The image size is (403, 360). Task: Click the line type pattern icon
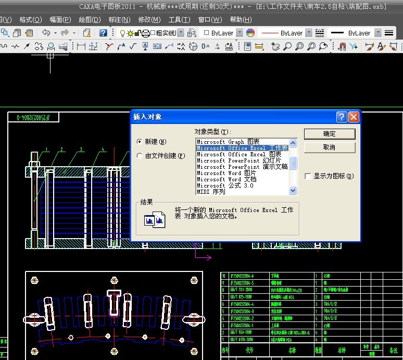pyautogui.click(x=319, y=33)
